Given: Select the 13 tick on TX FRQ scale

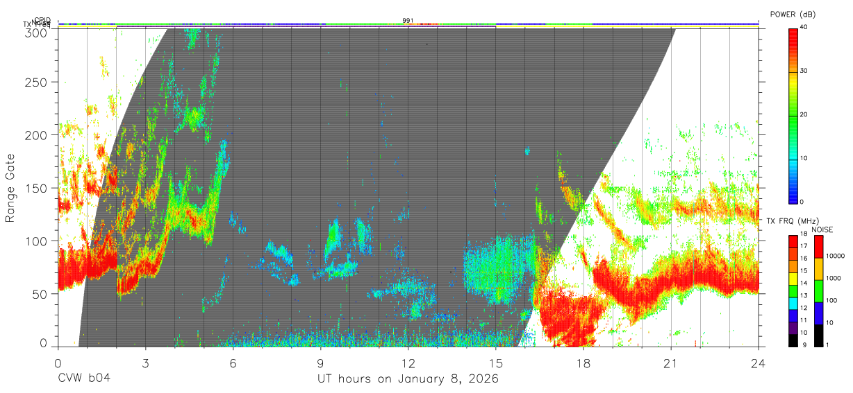Looking at the screenshot, I should pyautogui.click(x=803, y=296).
